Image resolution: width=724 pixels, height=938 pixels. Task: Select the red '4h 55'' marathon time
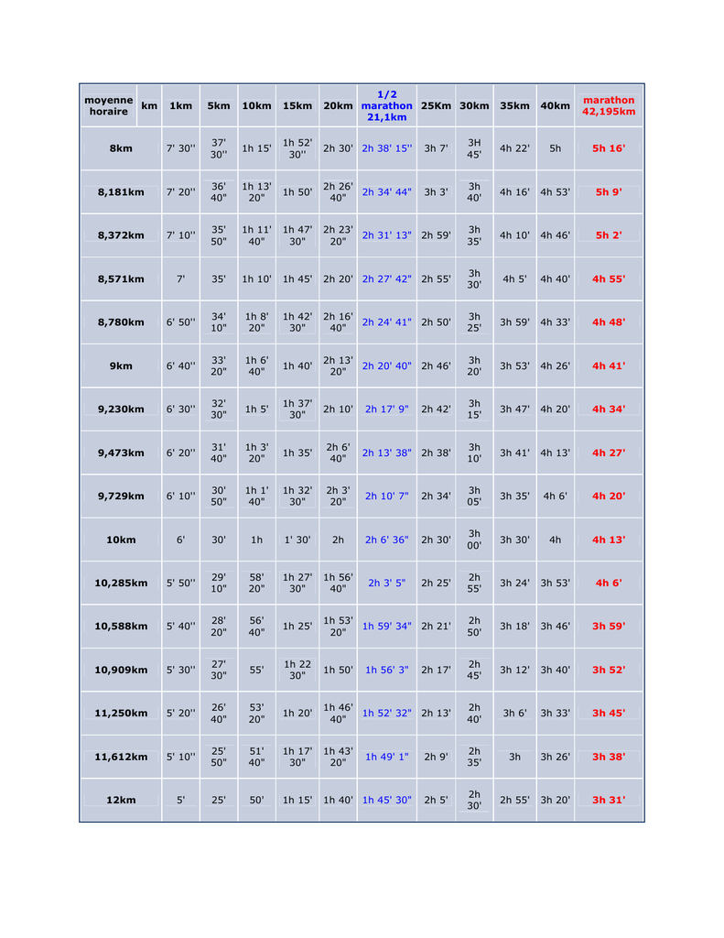[609, 278]
